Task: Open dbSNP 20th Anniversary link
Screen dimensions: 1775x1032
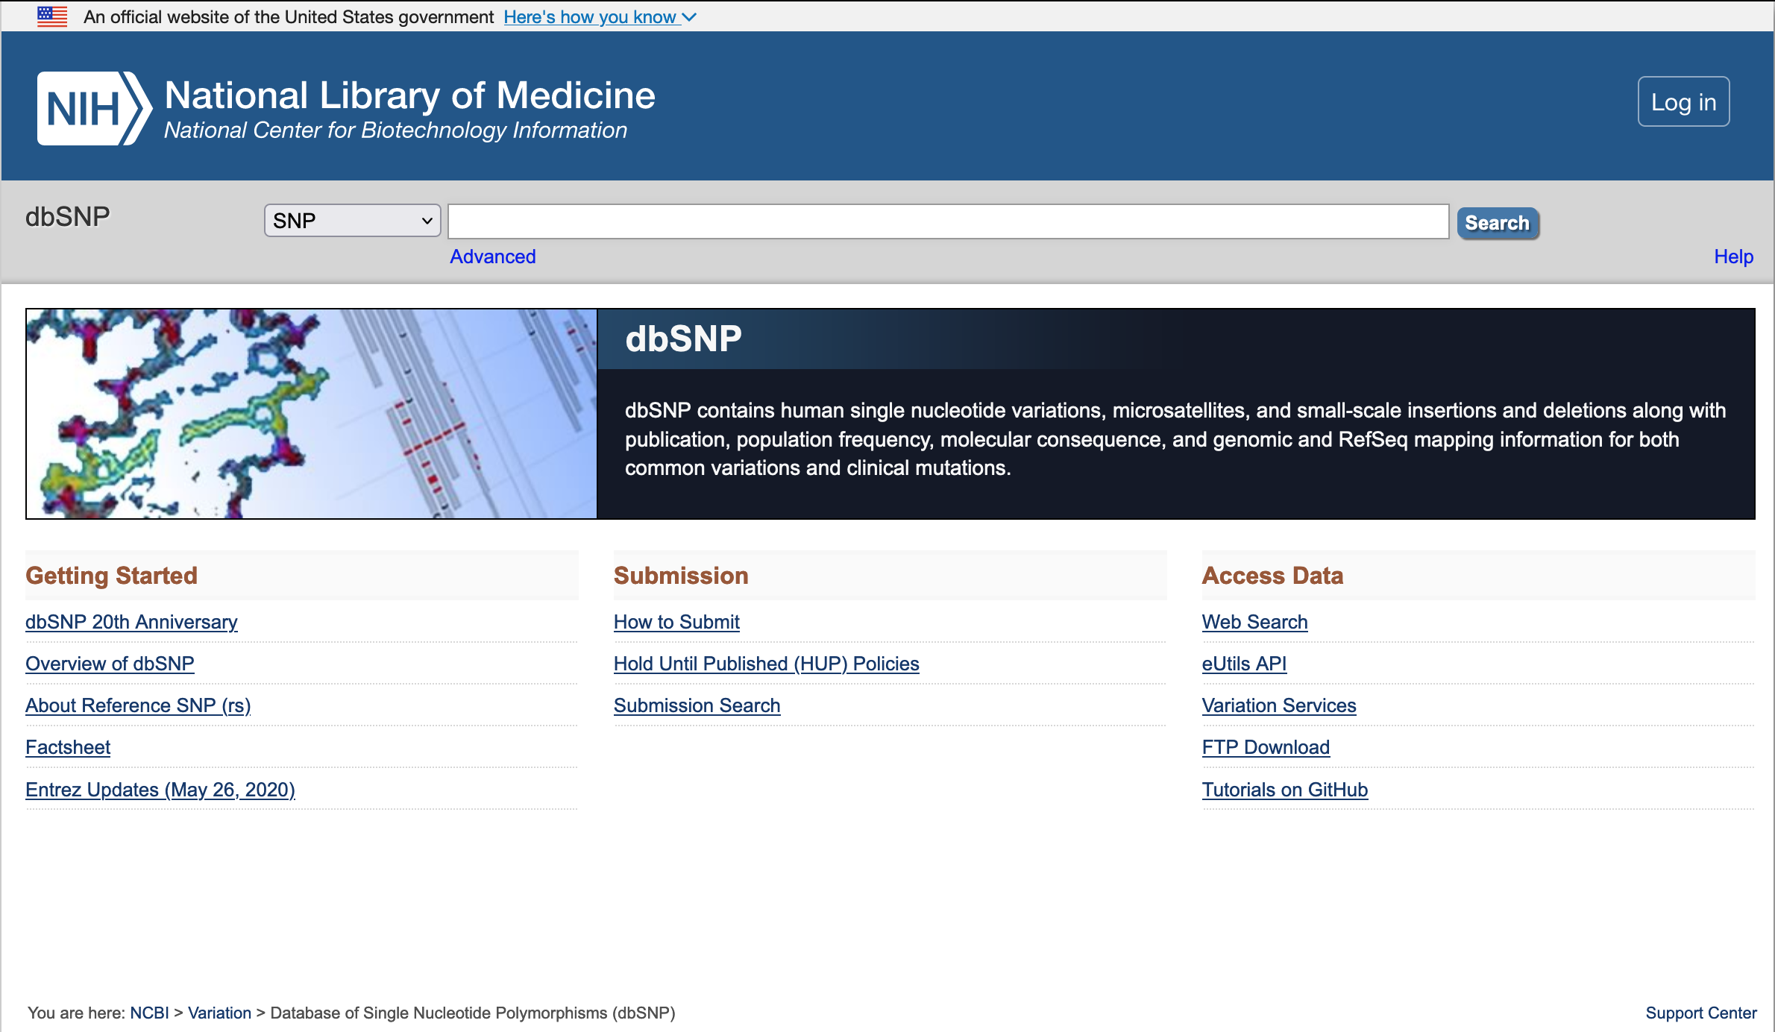Action: tap(131, 622)
